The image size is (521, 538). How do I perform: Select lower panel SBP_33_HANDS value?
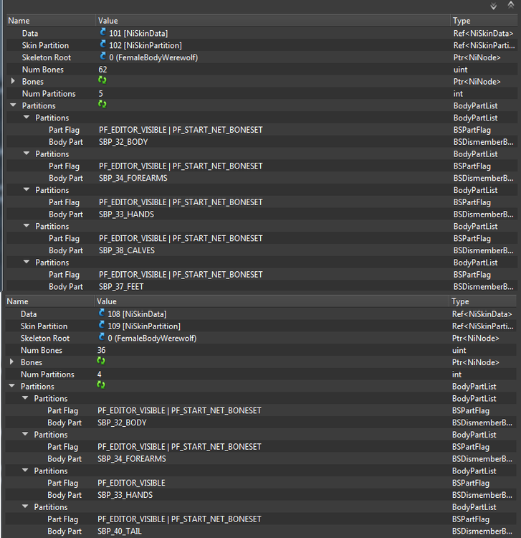[125, 495]
